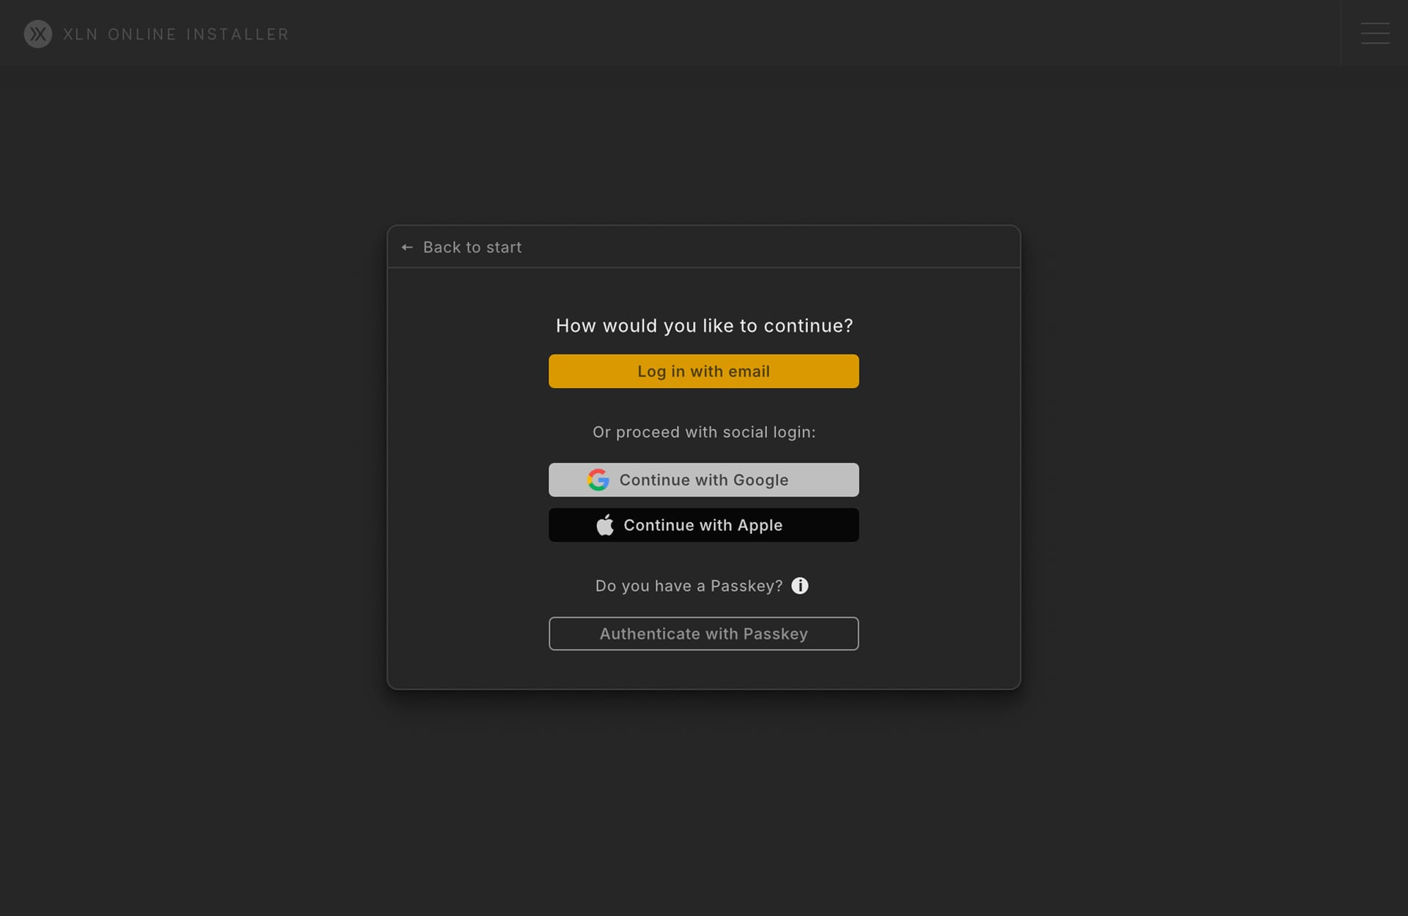Click the back arrow icon
The height and width of the screenshot is (916, 1408).
(407, 248)
